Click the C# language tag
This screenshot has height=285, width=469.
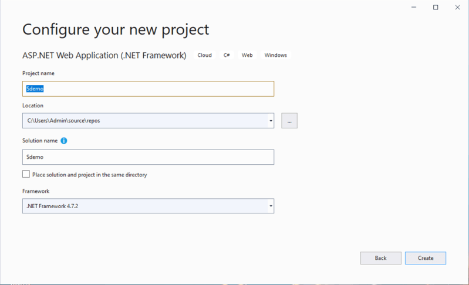227,55
